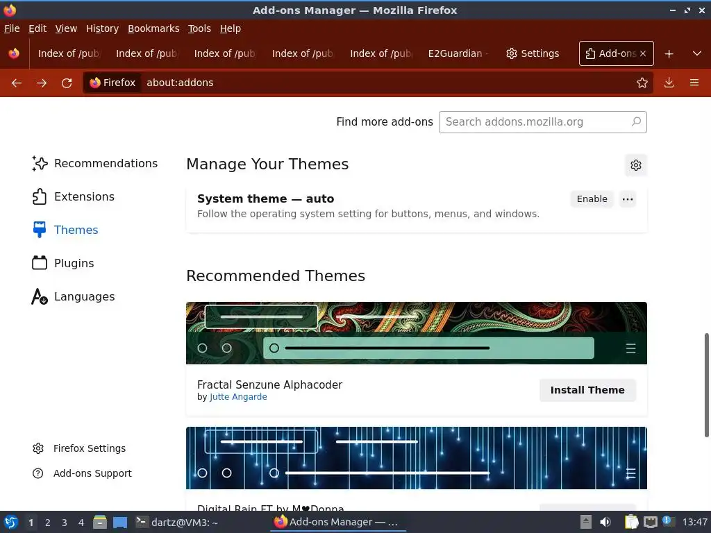Click the search magnifier icon in add-ons search
The width and height of the screenshot is (711, 533).
pos(636,121)
